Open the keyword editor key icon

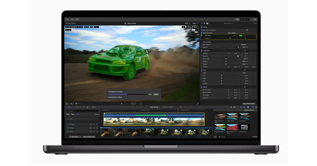[72, 20]
